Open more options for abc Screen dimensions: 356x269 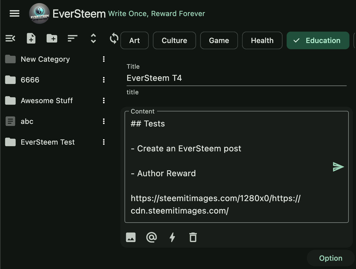104,121
